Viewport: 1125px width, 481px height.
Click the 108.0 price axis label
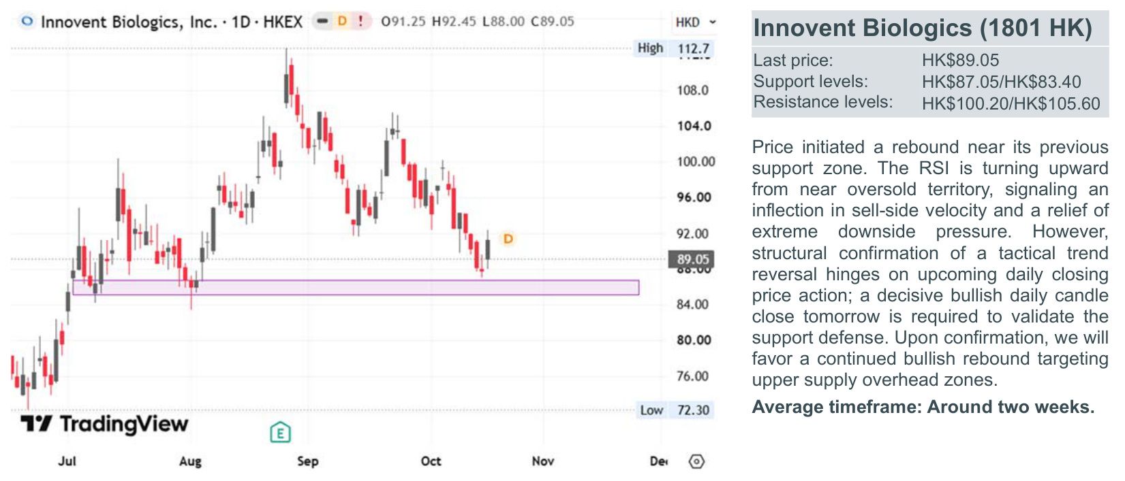point(692,90)
